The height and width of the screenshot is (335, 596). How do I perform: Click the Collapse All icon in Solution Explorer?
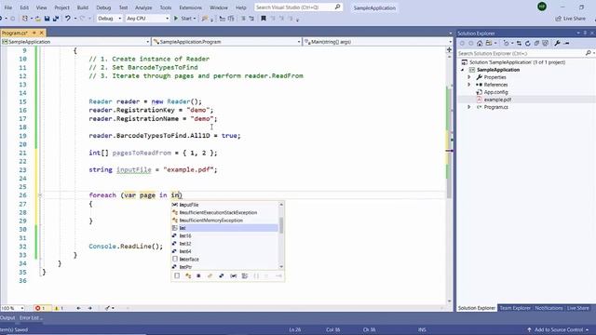coord(536,44)
